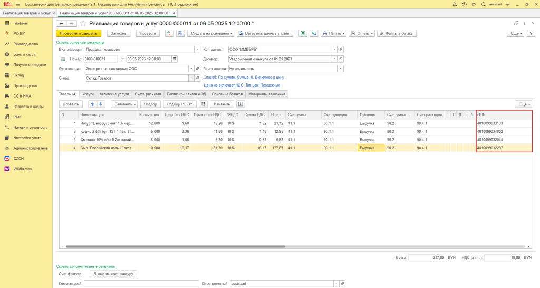Expand Договор dropdown arrow
Image resolution: width=540 pixels, height=288 pixels.
(334, 59)
